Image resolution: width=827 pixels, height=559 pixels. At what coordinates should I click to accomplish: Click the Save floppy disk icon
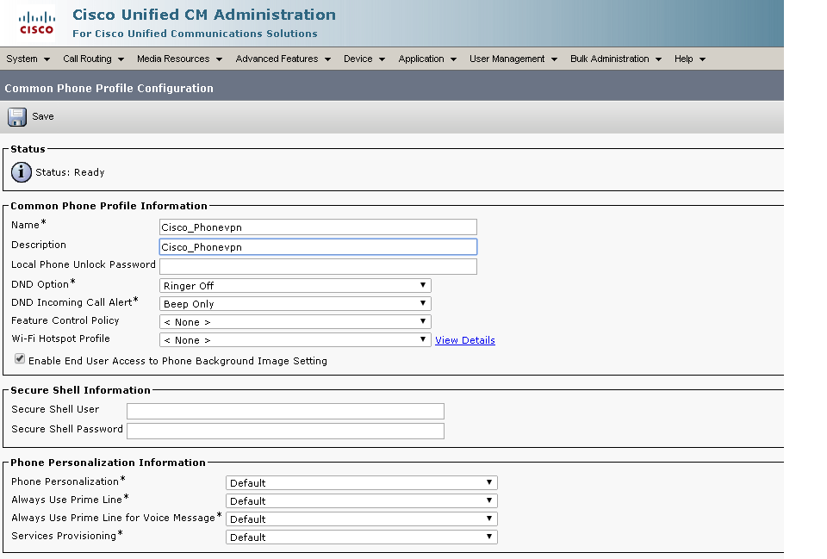(17, 115)
